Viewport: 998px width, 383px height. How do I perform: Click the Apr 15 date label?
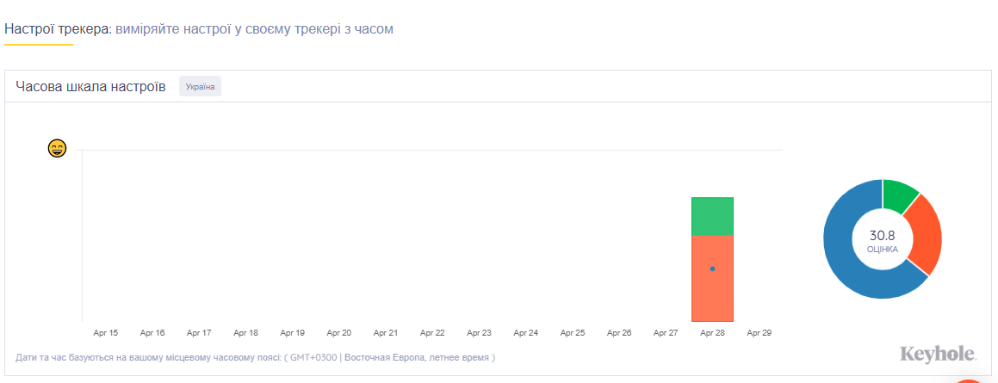[106, 333]
